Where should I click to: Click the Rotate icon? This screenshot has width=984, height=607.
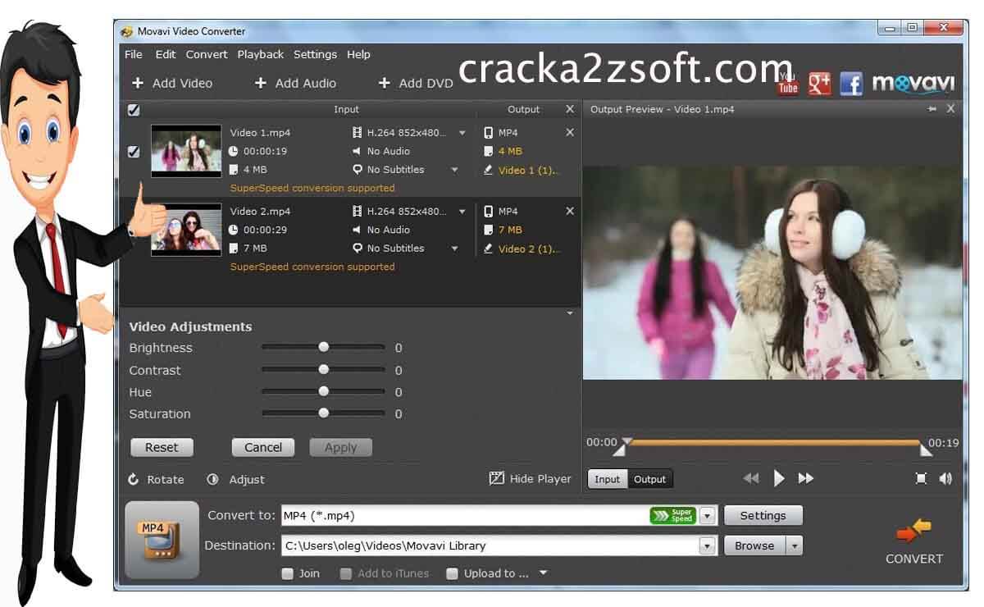pos(134,479)
